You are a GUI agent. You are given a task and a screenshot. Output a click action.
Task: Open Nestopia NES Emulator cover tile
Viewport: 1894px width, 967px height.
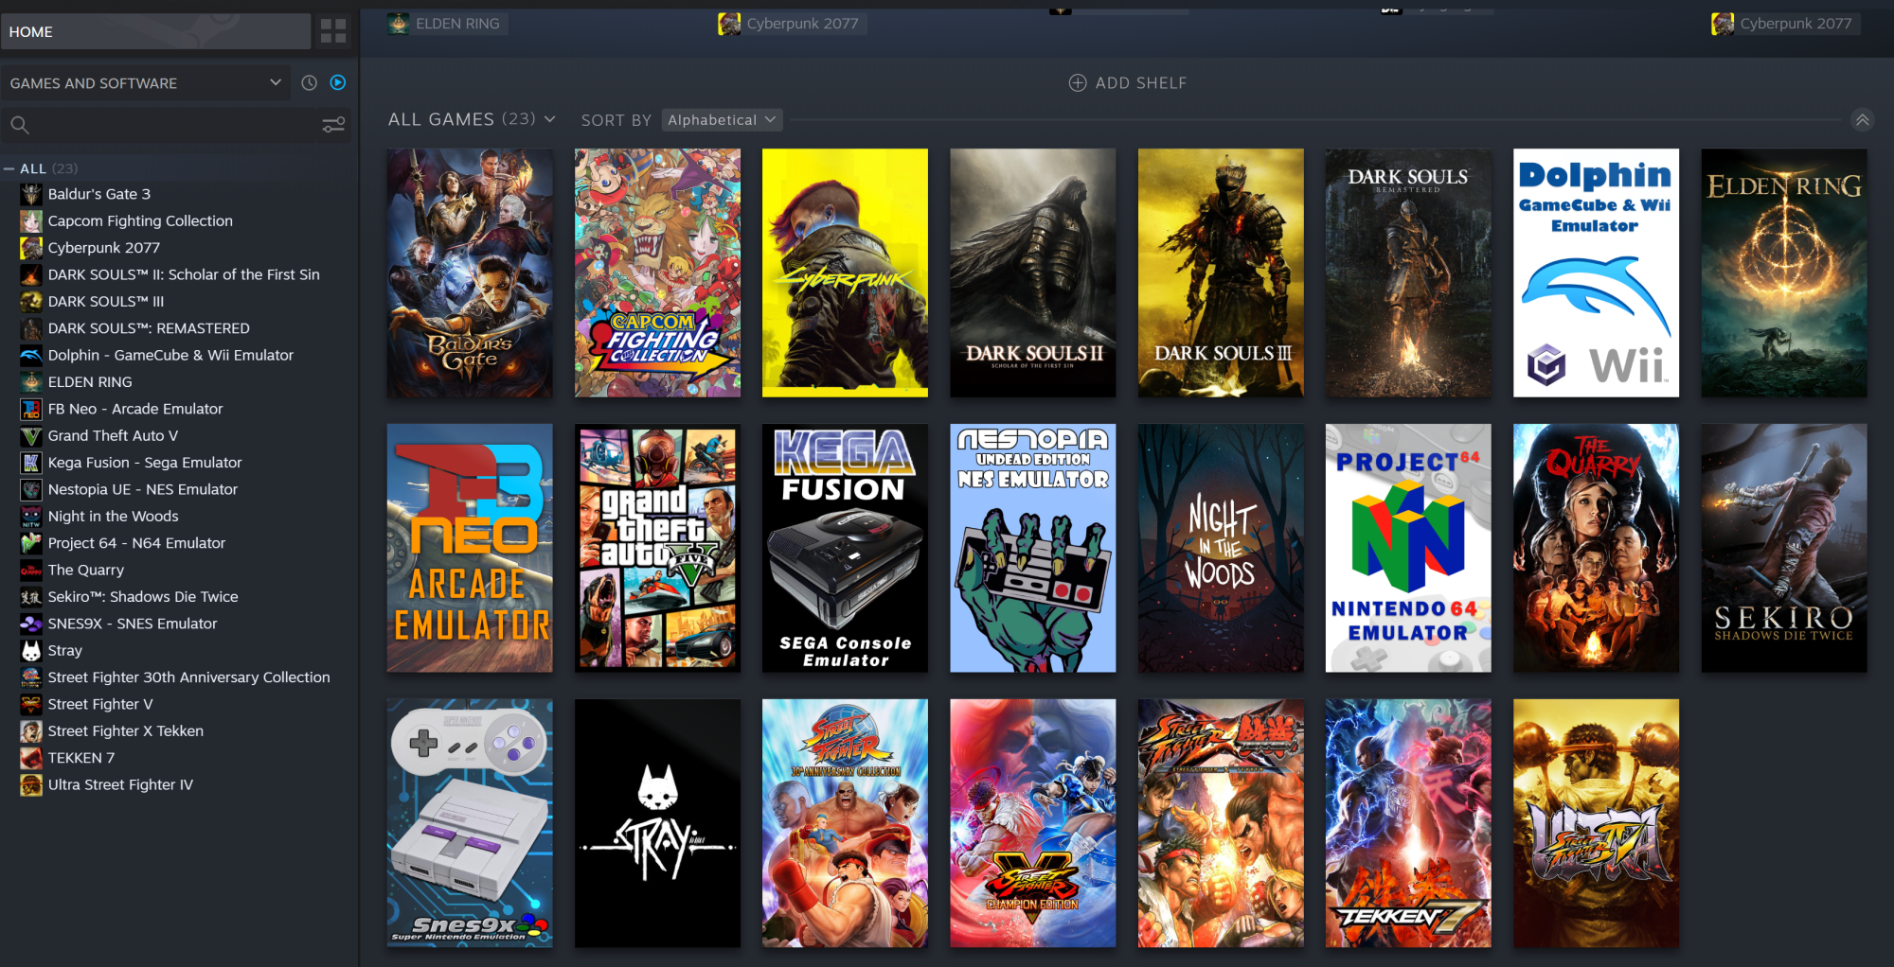click(x=1033, y=548)
